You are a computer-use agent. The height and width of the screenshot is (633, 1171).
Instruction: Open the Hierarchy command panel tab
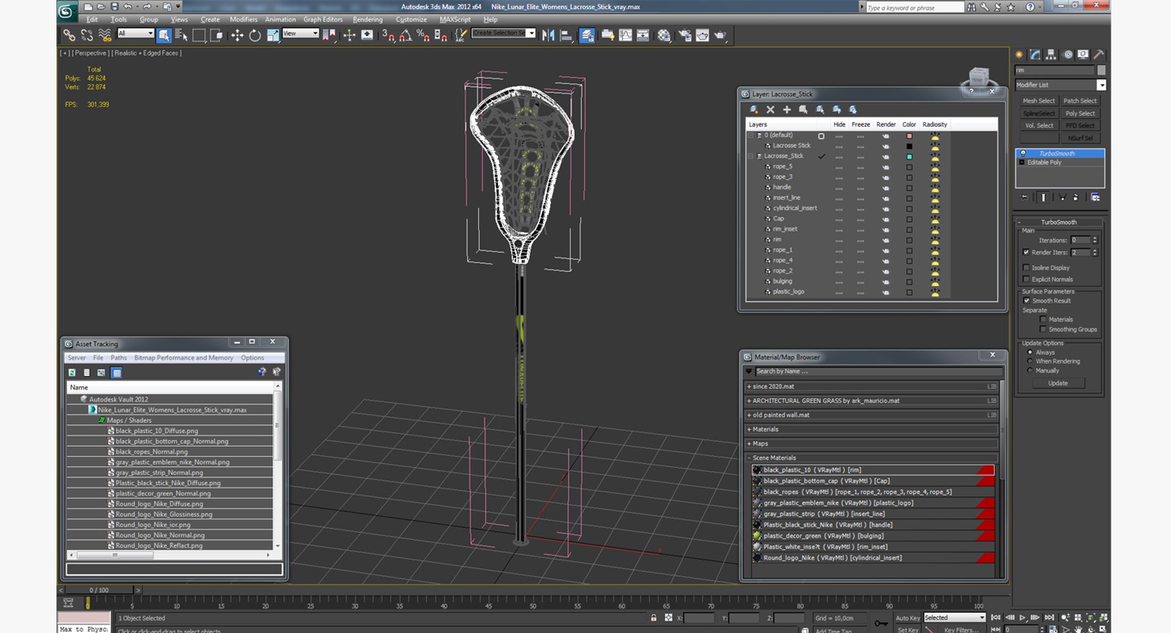click(1051, 54)
